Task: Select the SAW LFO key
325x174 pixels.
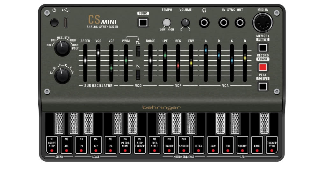Action: coord(213,145)
